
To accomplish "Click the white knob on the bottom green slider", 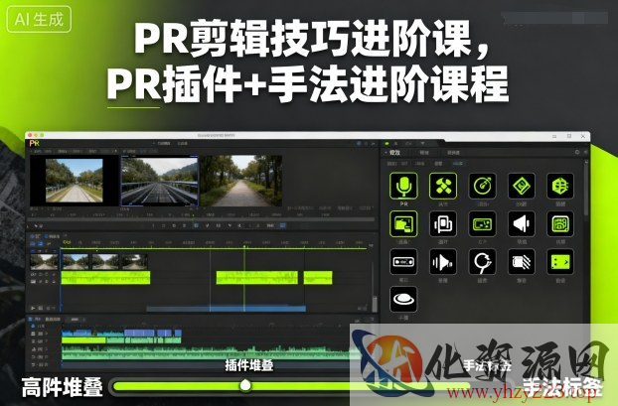I will 245,385.
